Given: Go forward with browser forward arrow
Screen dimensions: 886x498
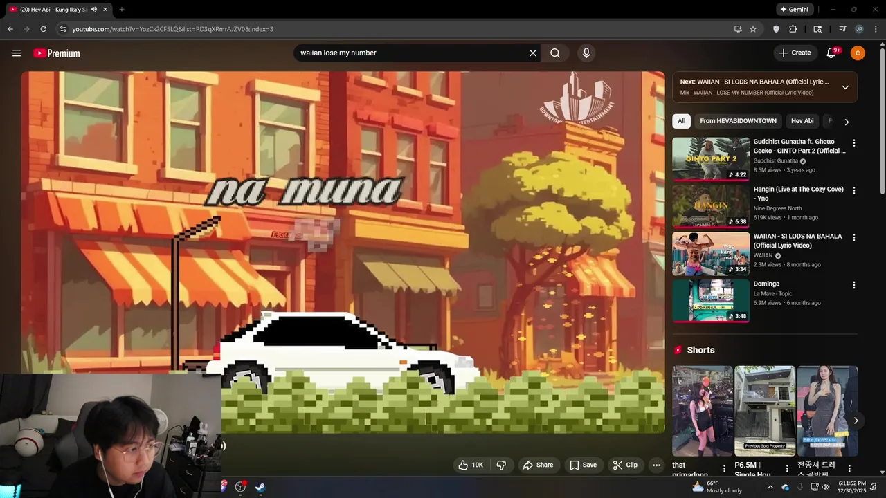Looking at the screenshot, I should (26, 29).
